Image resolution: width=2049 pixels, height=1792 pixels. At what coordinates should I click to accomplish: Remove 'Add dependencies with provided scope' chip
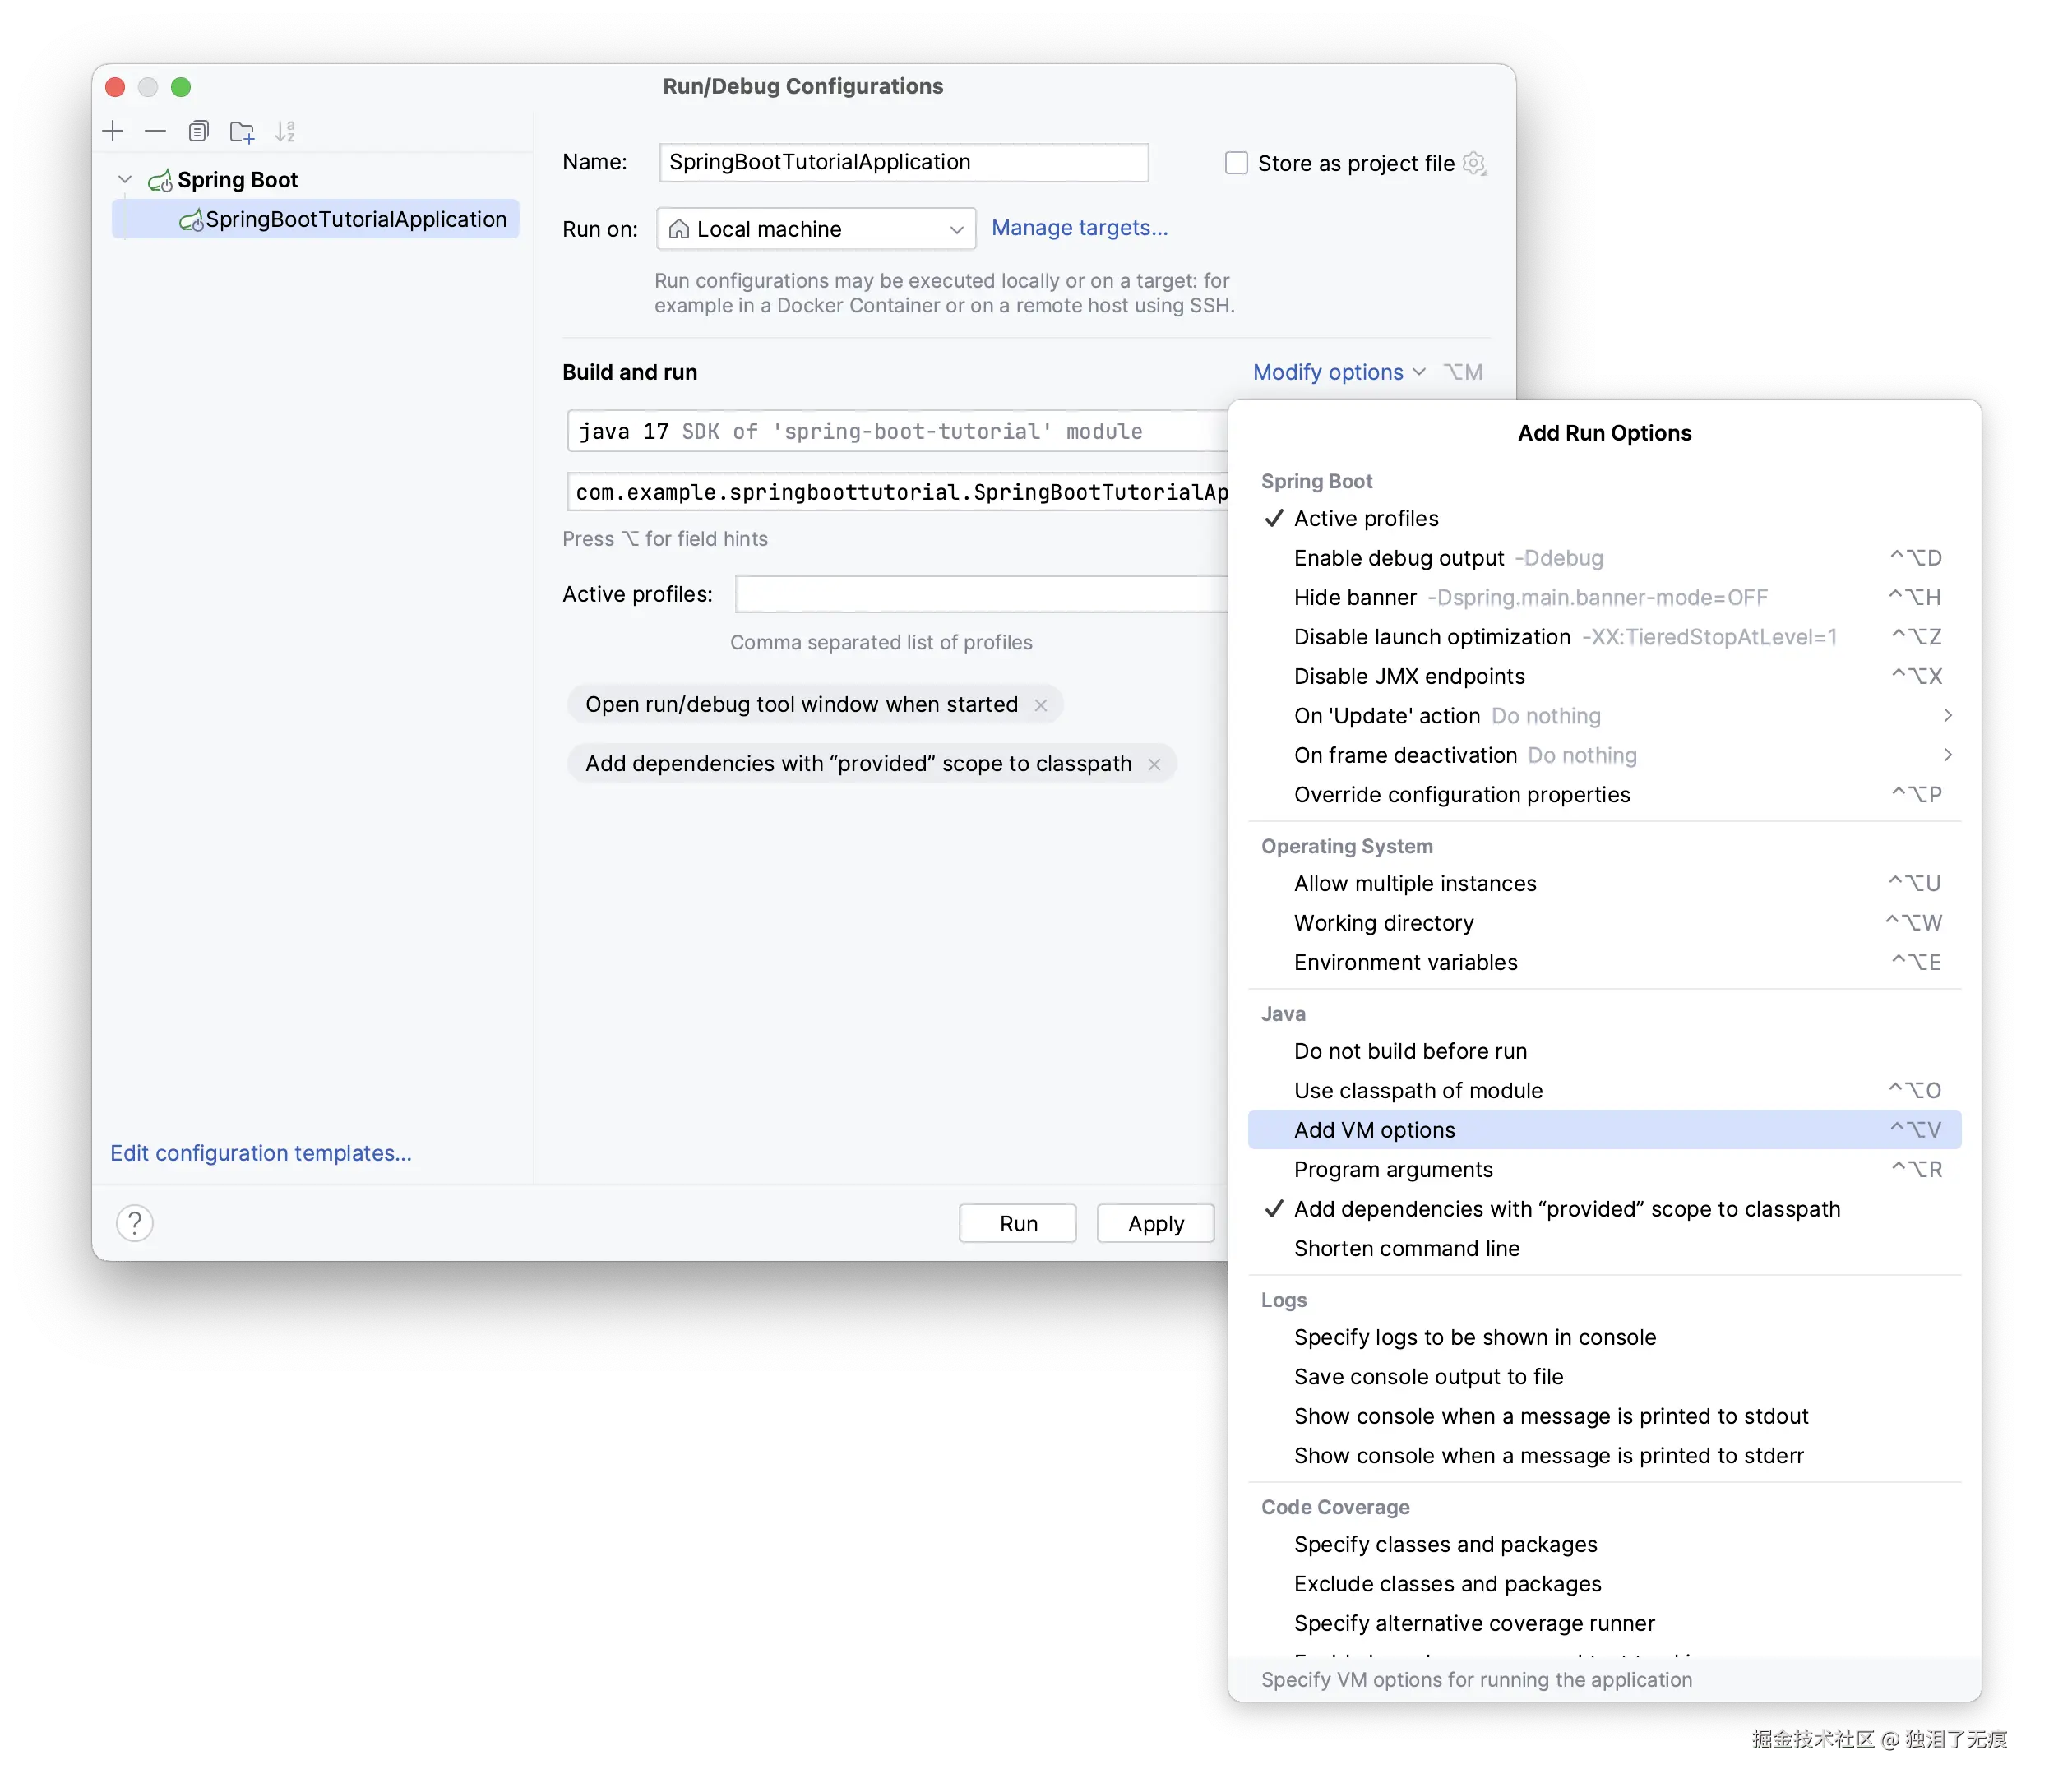[x=1154, y=764]
